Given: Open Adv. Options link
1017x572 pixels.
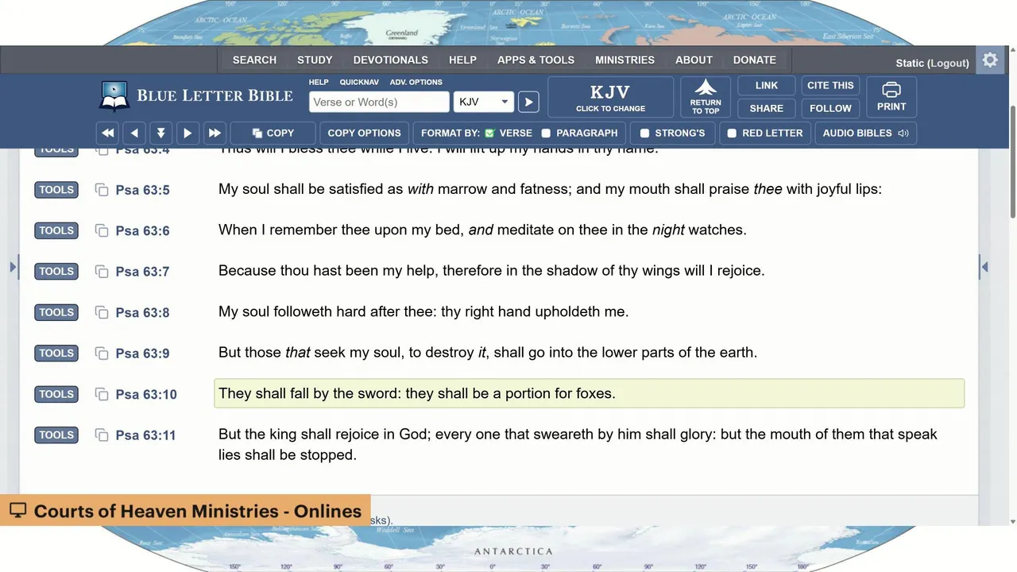Looking at the screenshot, I should tap(416, 82).
